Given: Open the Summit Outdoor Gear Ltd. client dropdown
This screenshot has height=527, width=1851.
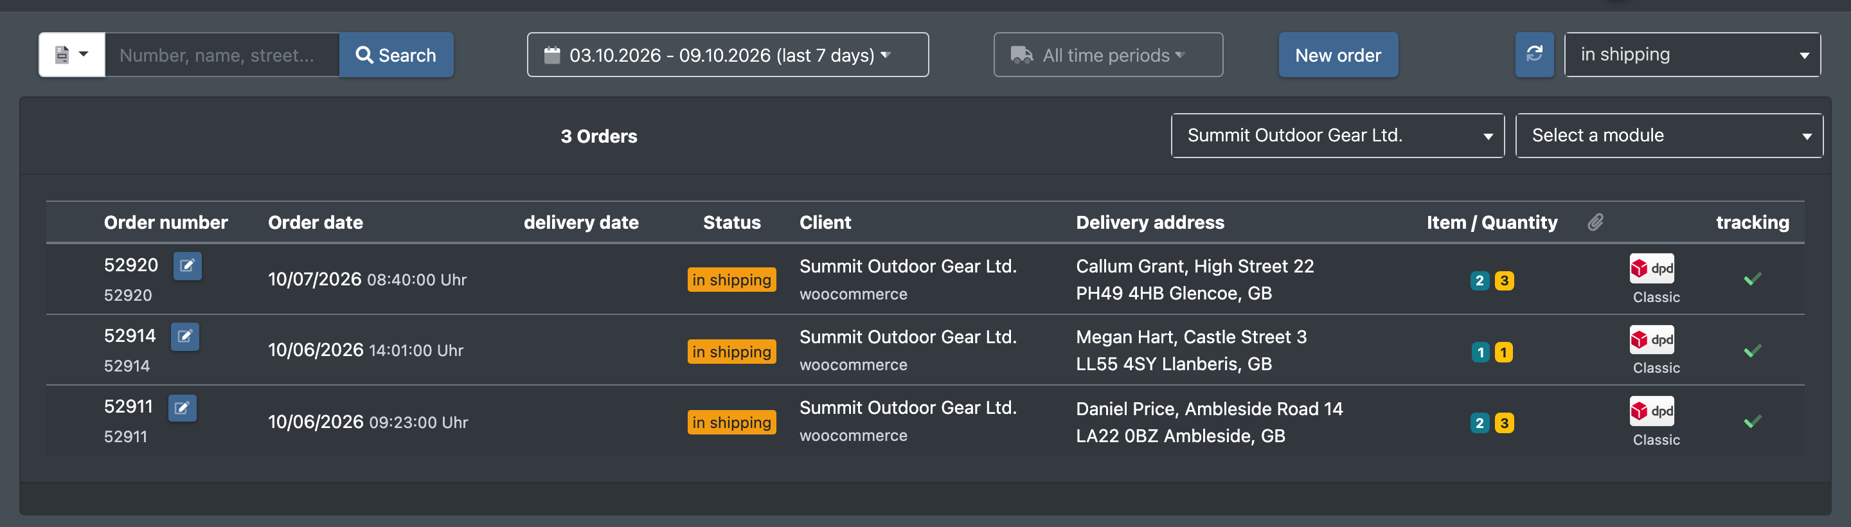Looking at the screenshot, I should pyautogui.click(x=1337, y=135).
